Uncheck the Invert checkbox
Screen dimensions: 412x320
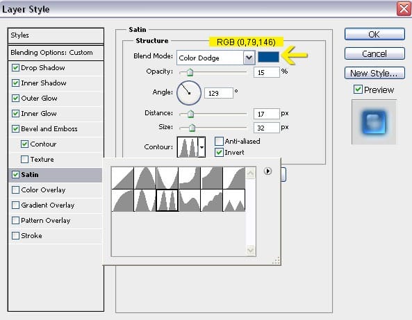(219, 152)
